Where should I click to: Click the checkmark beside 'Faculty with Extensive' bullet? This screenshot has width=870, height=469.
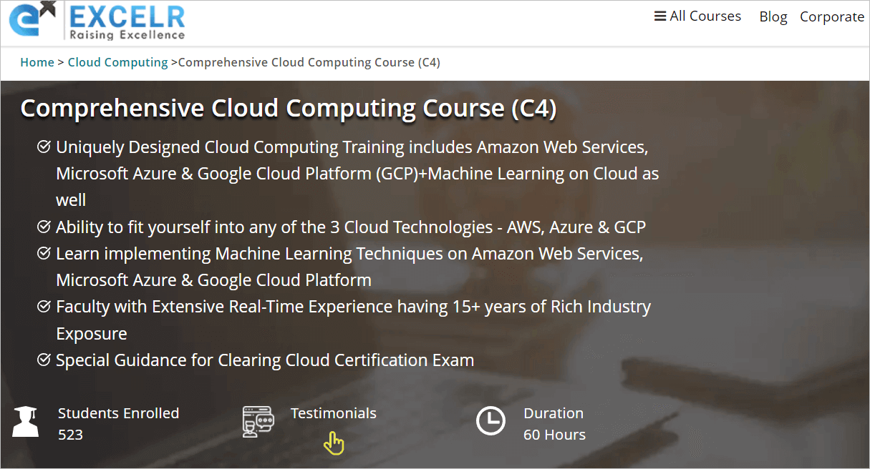click(44, 305)
